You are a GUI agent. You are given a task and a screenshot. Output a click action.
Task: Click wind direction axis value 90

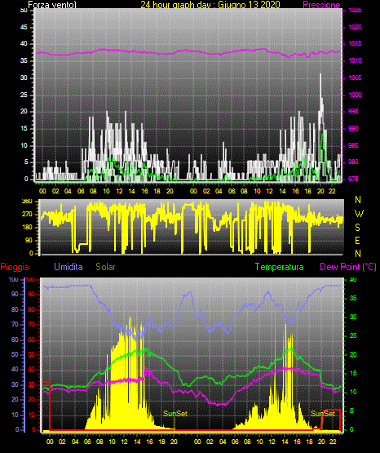click(29, 240)
